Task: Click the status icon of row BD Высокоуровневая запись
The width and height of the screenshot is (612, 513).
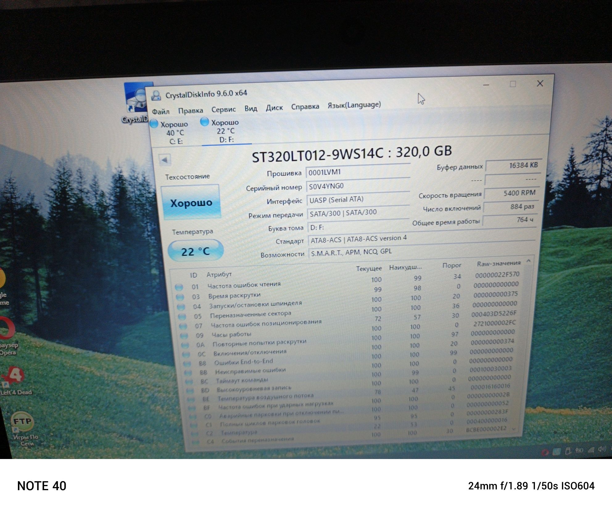Action: (191, 391)
